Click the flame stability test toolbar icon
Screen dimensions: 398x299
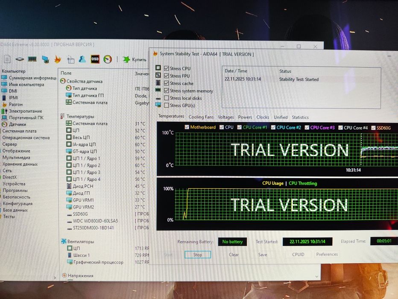pyautogui.click(x=58, y=59)
